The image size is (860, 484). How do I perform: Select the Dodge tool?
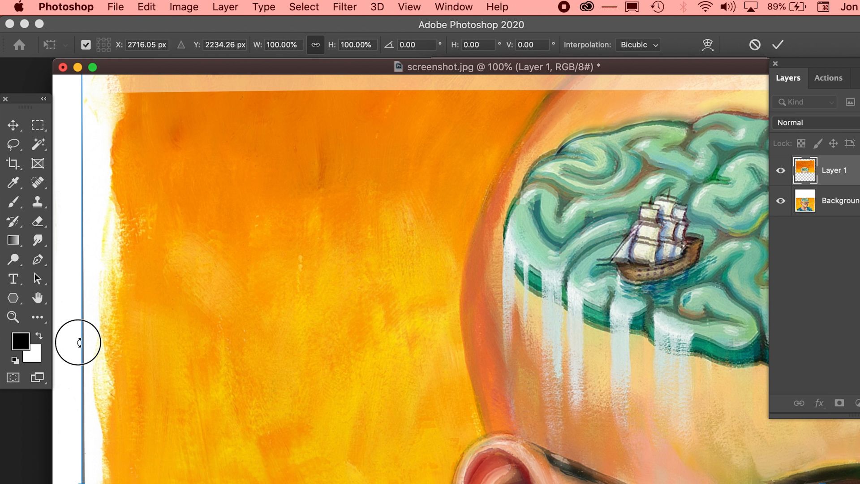(x=13, y=259)
